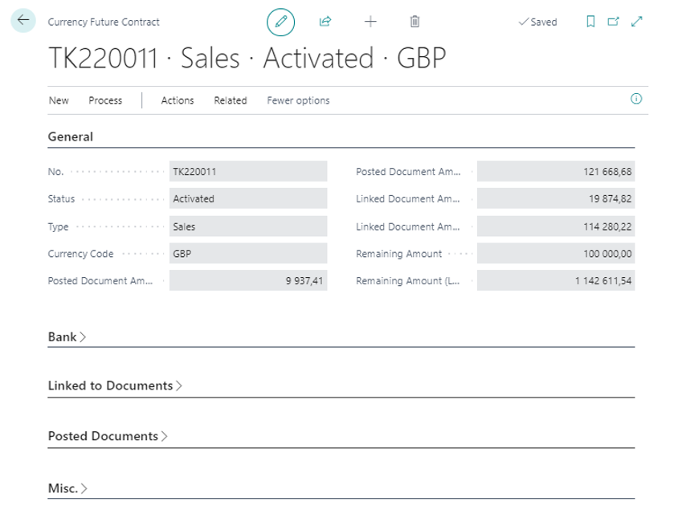The width and height of the screenshot is (678, 518).
Task: Click the back arrow button
Action: (22, 21)
